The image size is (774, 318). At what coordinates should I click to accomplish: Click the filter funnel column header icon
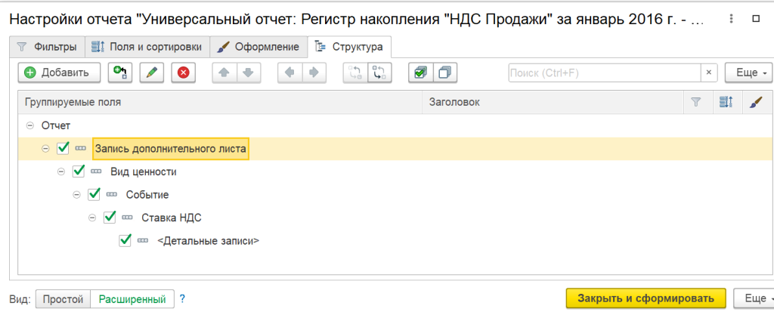[696, 102]
